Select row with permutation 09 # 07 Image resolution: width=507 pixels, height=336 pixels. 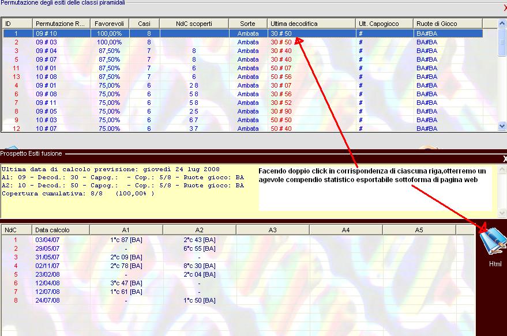(x=243, y=59)
